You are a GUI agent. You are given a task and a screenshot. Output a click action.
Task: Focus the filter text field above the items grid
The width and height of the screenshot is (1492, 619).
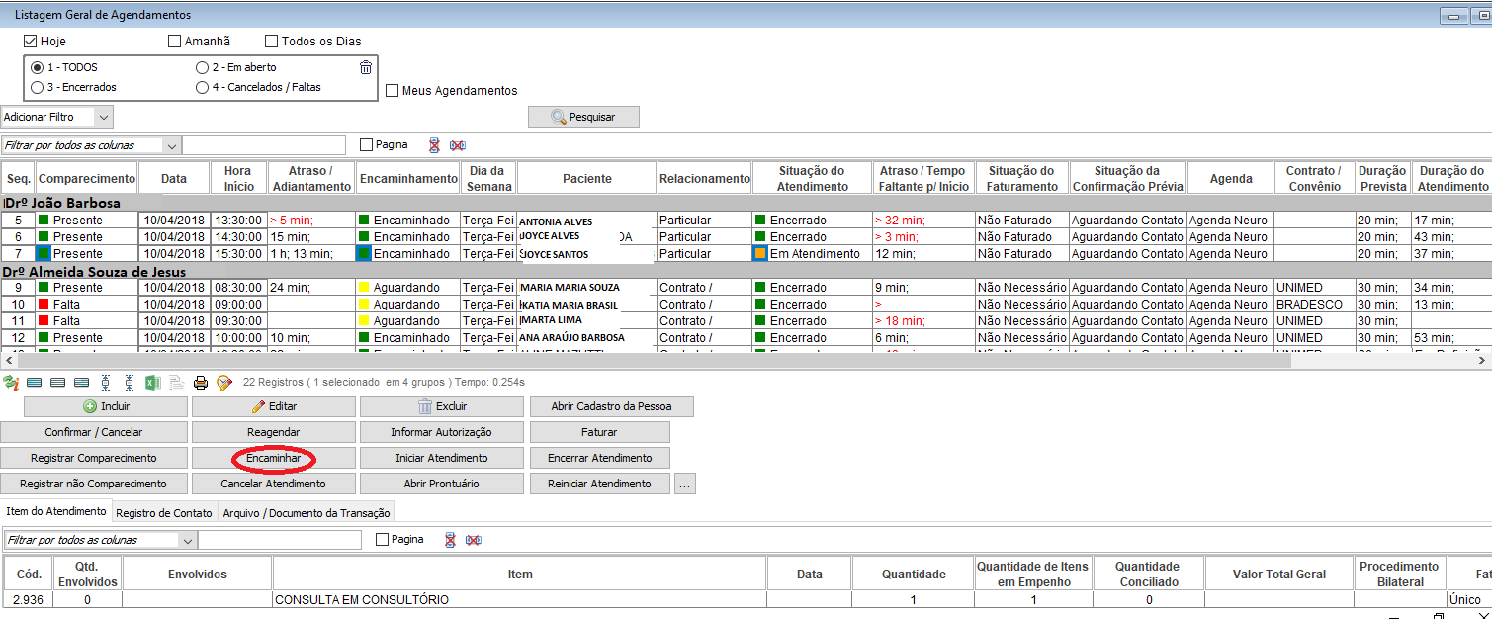click(x=280, y=540)
